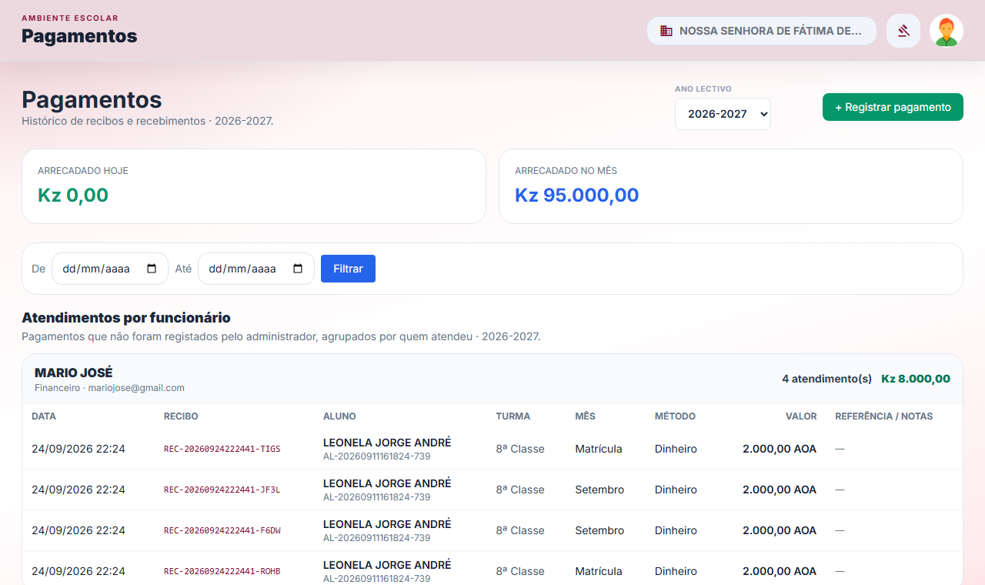Select receipt REC-20260924222441-JF3L
The image size is (985, 585).
click(x=222, y=490)
